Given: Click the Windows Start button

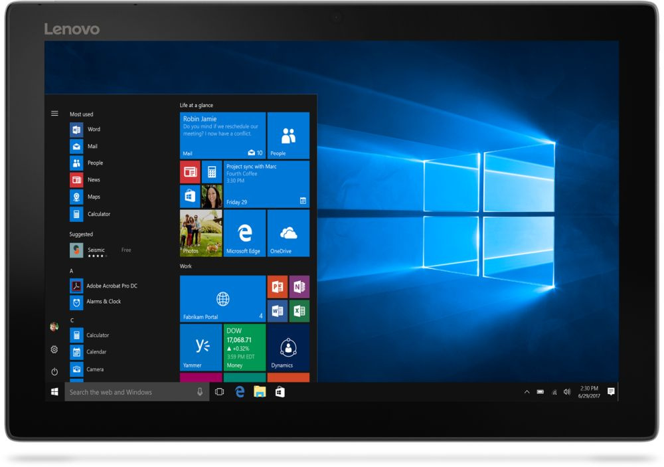Looking at the screenshot, I should pos(54,392).
